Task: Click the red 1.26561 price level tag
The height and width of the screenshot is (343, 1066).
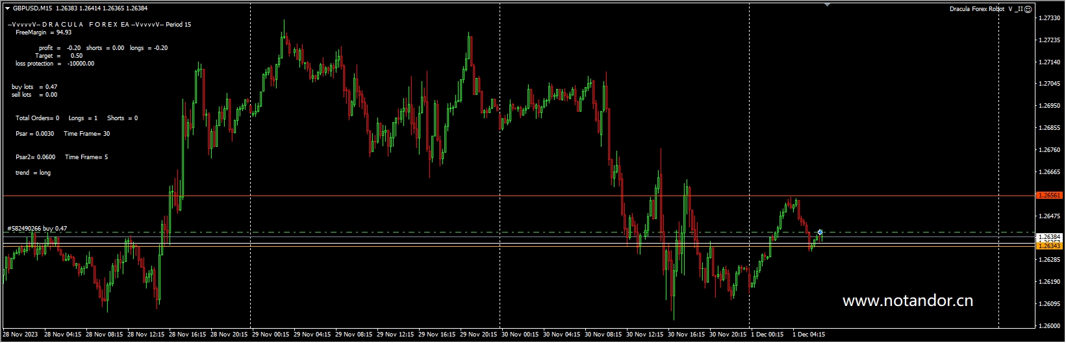Action: pos(1049,196)
